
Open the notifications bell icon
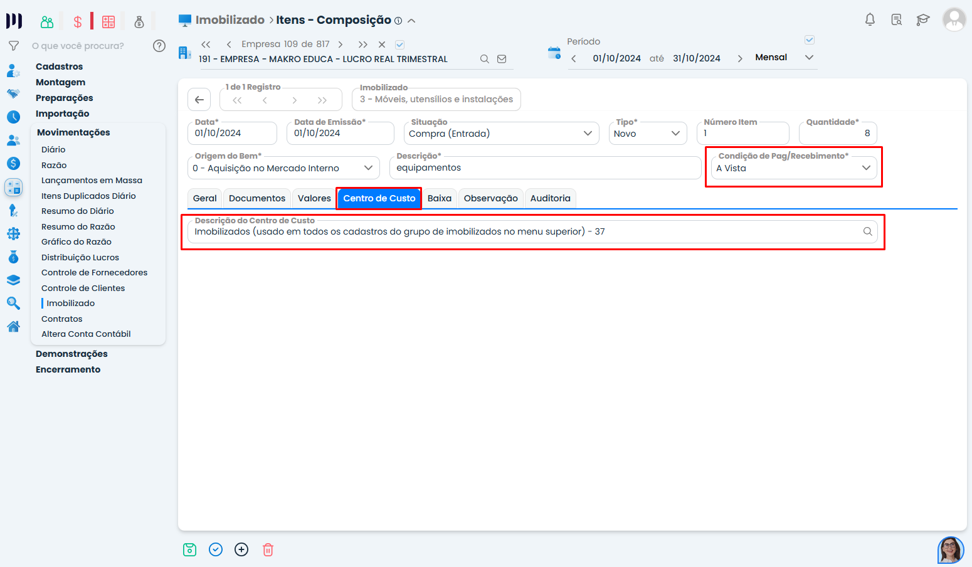click(x=870, y=20)
